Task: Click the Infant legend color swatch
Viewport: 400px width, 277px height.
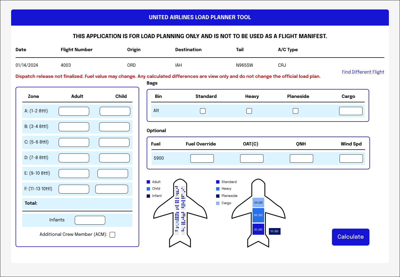Action: (148, 196)
